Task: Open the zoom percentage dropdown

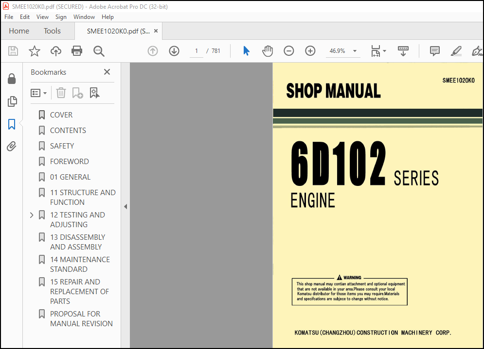Action: pyautogui.click(x=355, y=50)
